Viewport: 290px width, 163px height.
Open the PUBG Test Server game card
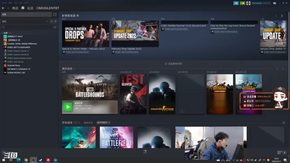click(133, 94)
